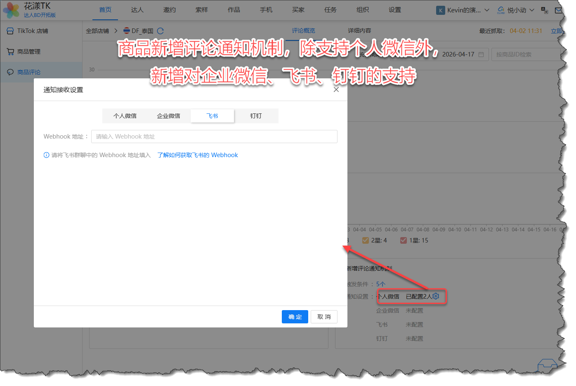Image resolution: width=576 pixels, height=386 pixels.
Task: Select 商品管理 in the left sidebar
Action: [x=29, y=52]
